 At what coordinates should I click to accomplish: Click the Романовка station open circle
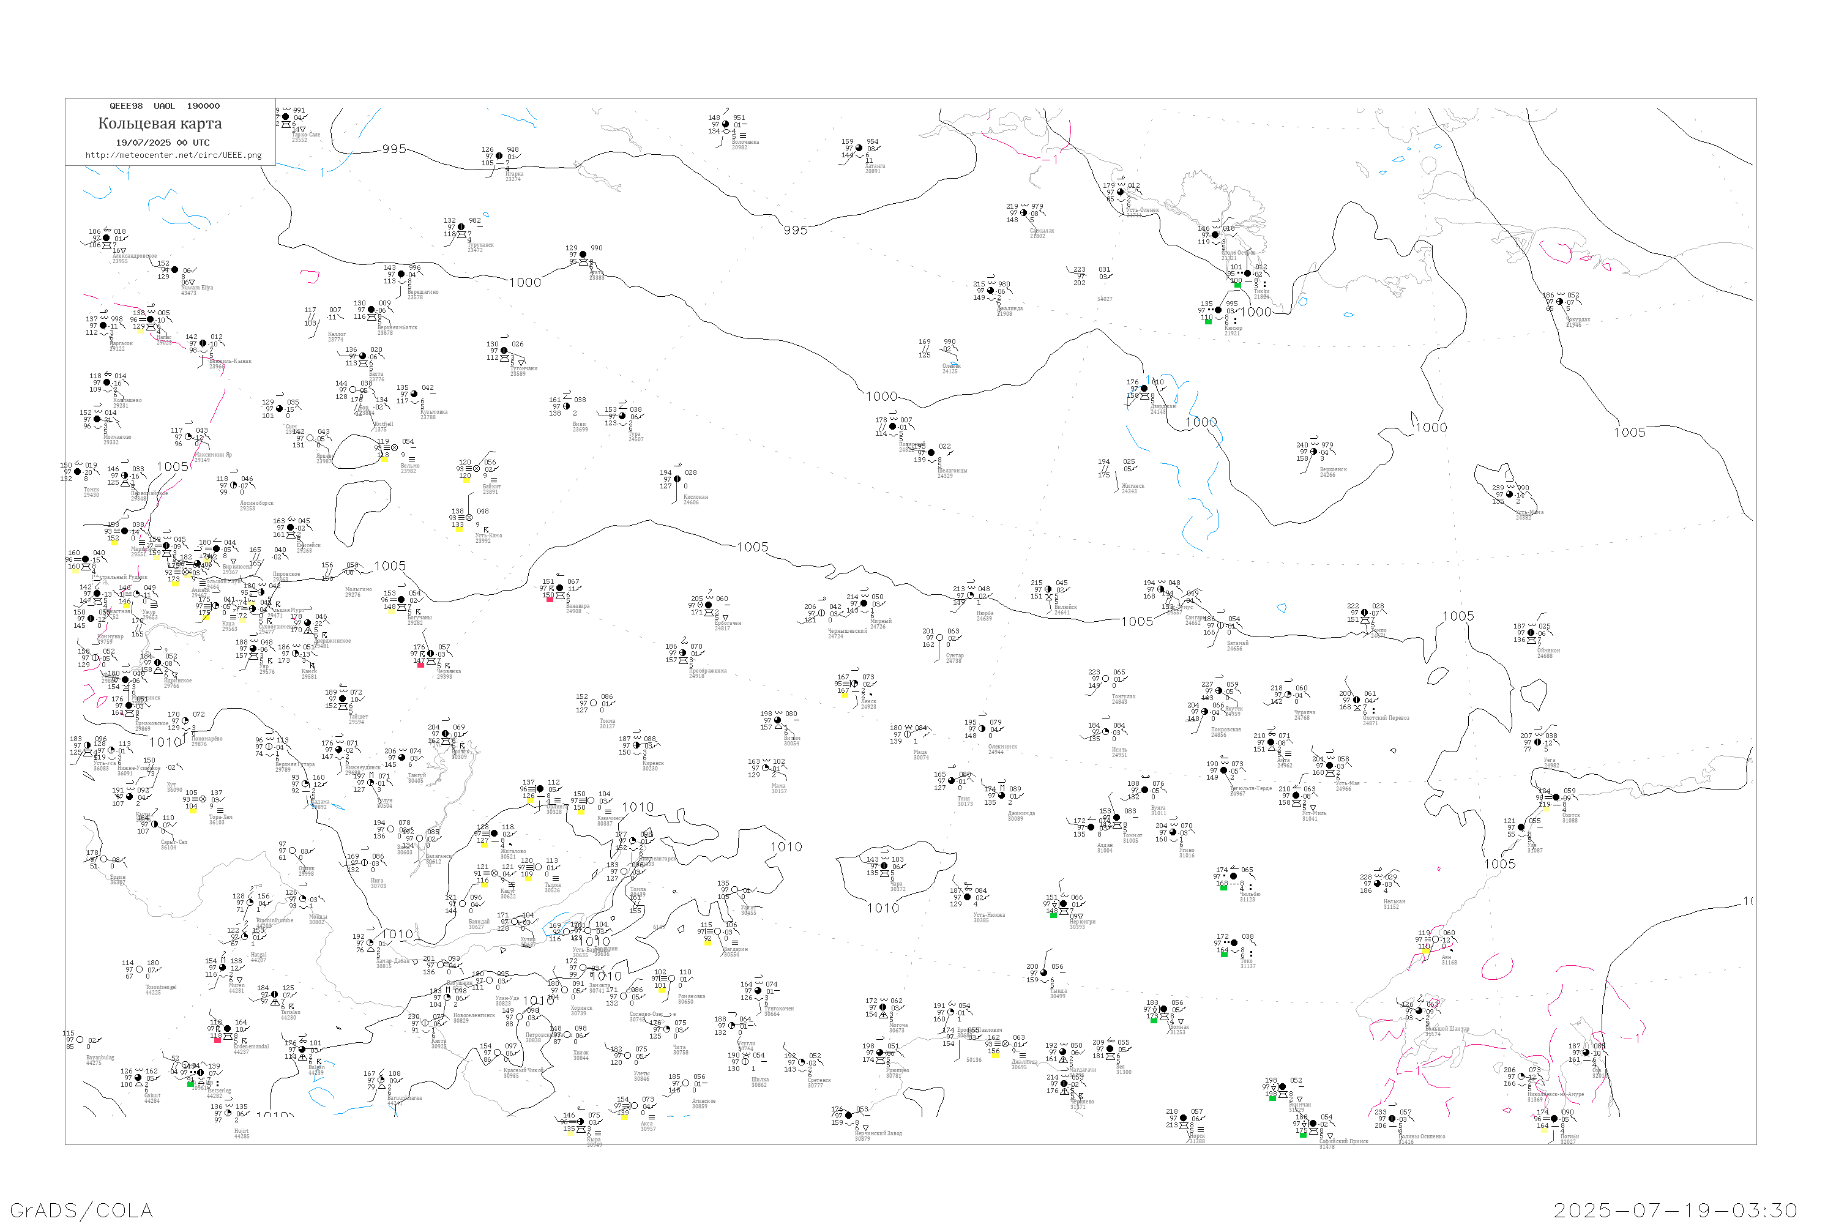(x=671, y=979)
